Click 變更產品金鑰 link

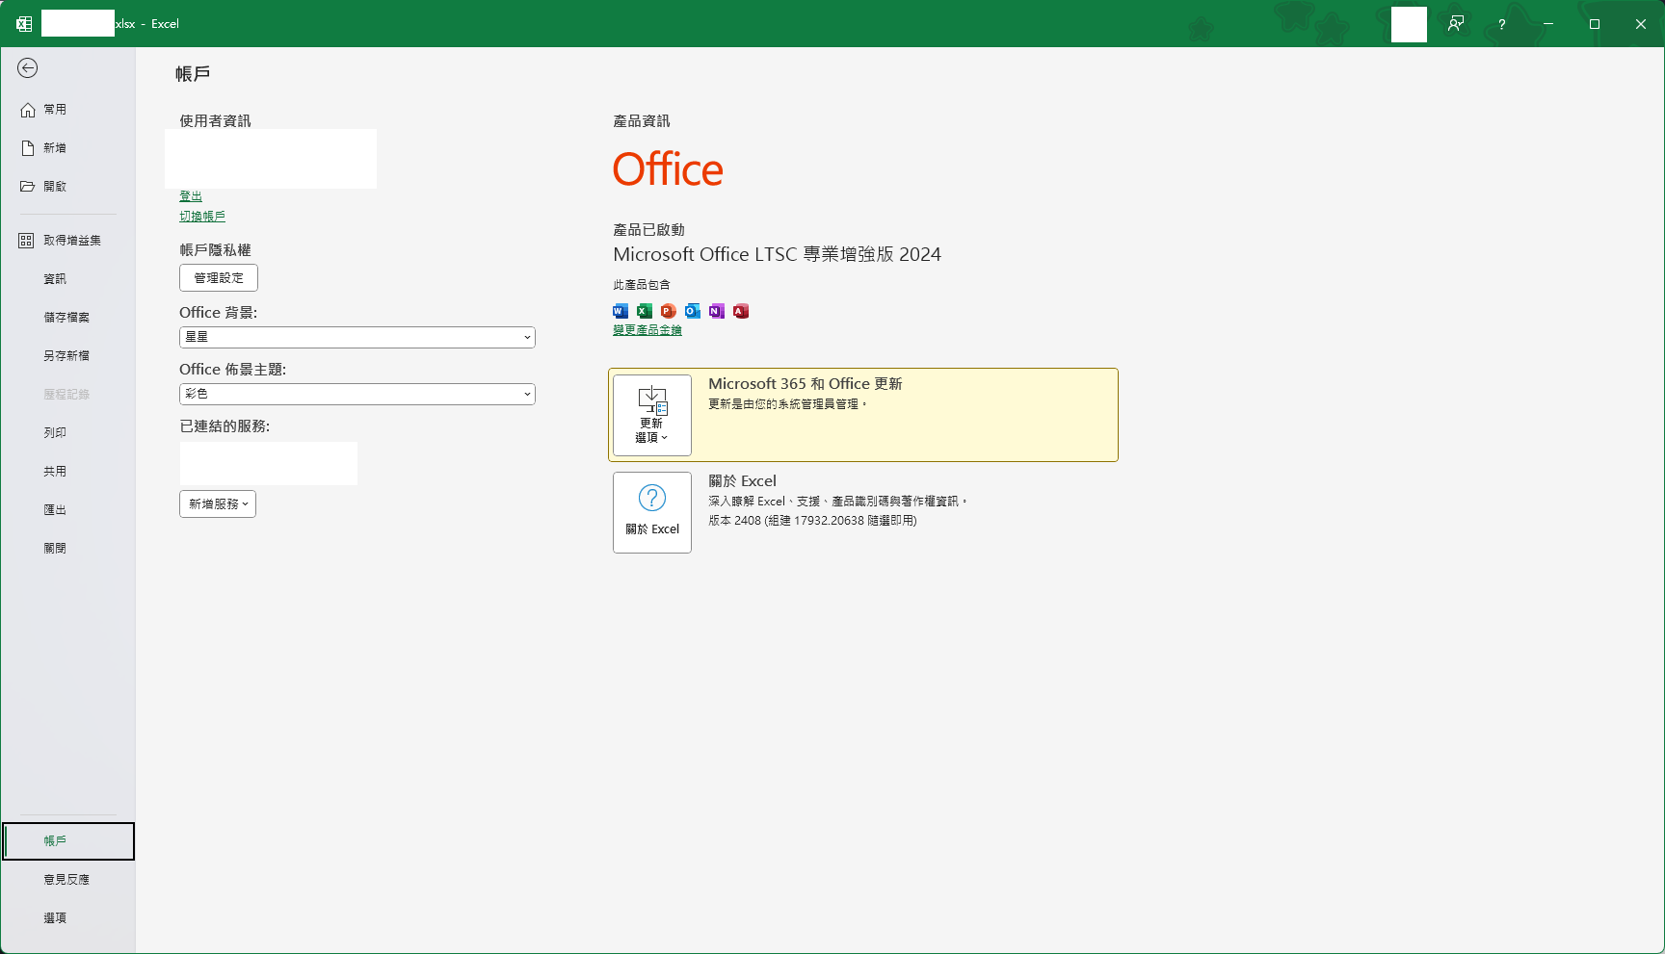pos(647,330)
